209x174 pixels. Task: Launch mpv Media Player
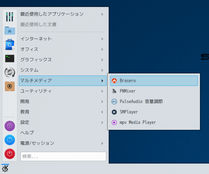pyautogui.click(x=154, y=122)
